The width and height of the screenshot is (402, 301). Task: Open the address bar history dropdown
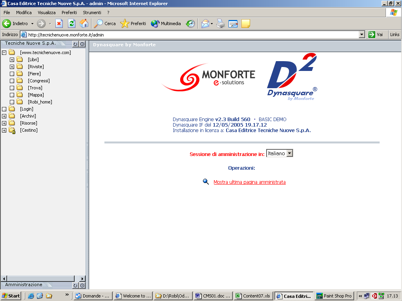point(362,34)
